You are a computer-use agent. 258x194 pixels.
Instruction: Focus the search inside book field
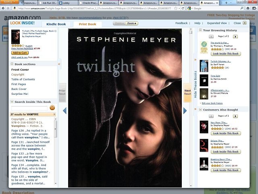[x=29, y=108]
